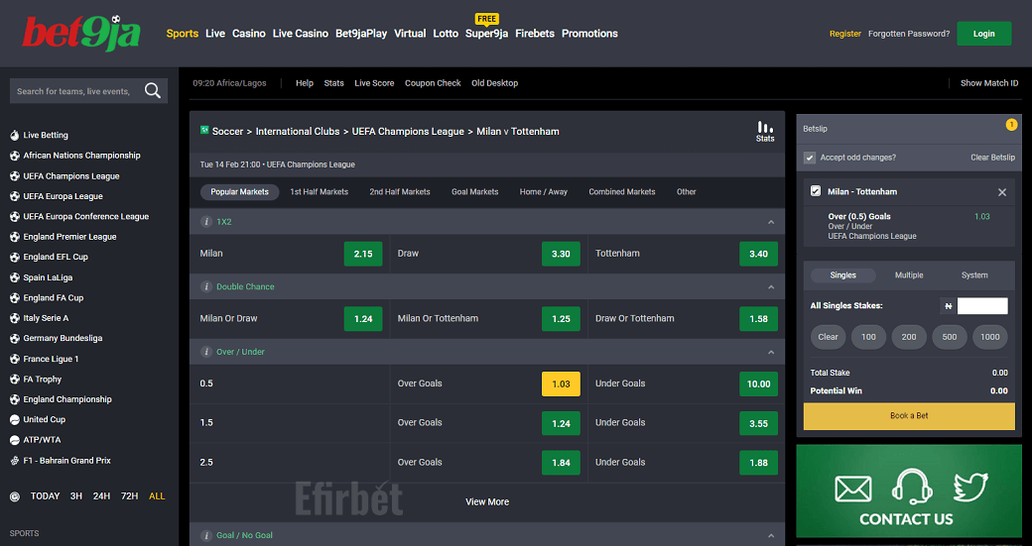
Task: Click the African Nations Championship ball icon
Action: pos(15,156)
